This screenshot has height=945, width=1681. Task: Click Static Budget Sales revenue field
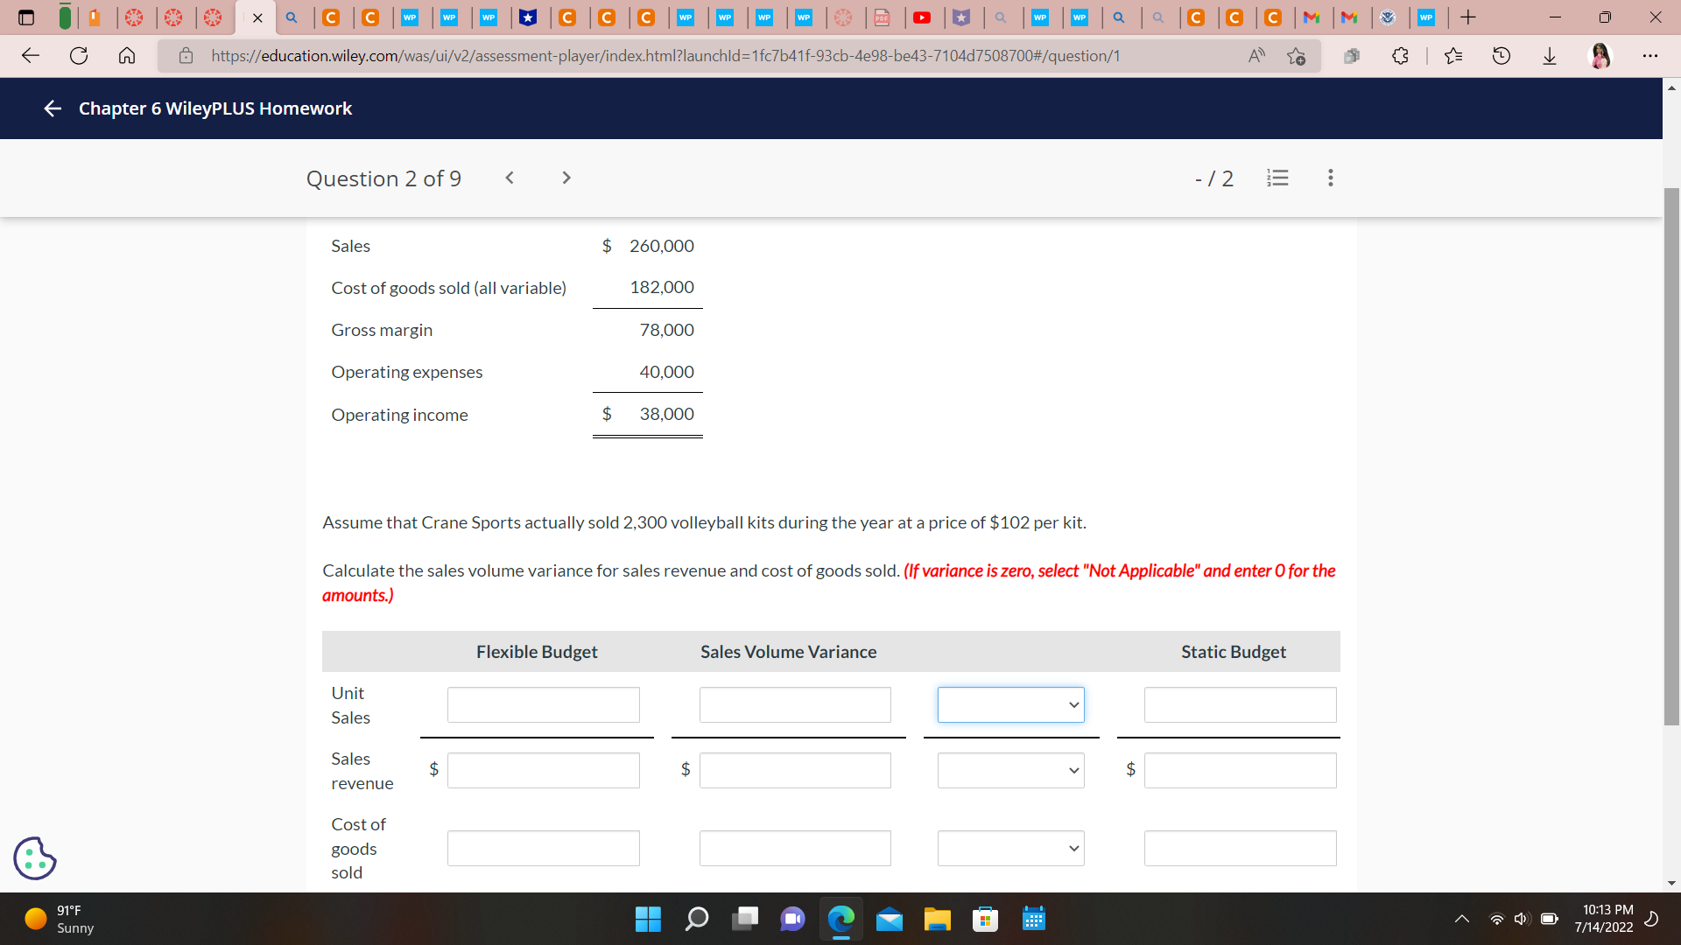pos(1240,771)
